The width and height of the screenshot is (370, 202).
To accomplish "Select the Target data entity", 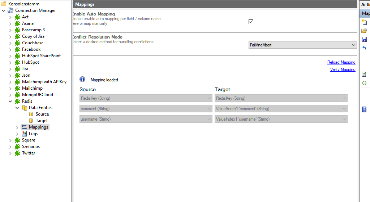I will point(42,121).
